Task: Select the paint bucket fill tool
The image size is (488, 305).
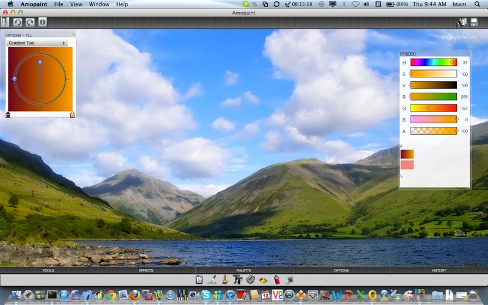Action: [290, 279]
